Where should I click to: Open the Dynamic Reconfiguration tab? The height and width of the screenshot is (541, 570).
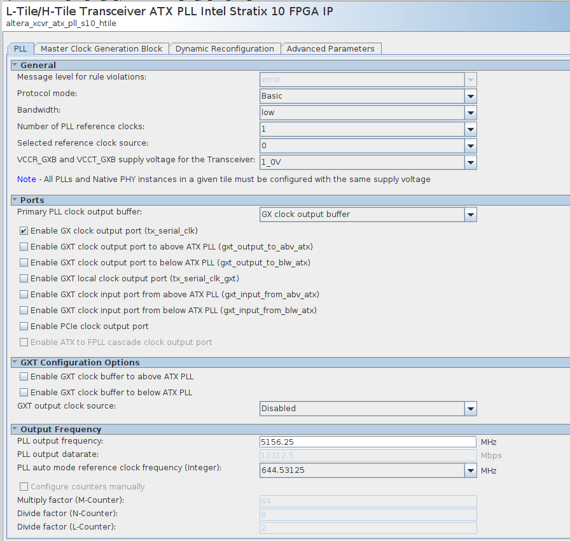tap(225, 49)
